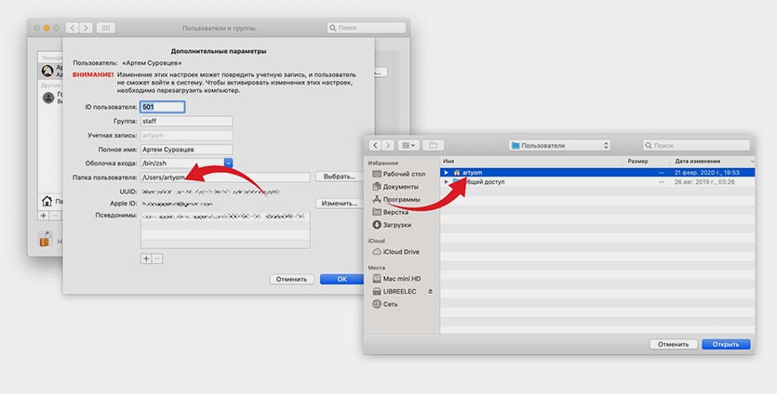Click search field in file chooser
This screenshot has width=777, height=394.
(x=696, y=146)
